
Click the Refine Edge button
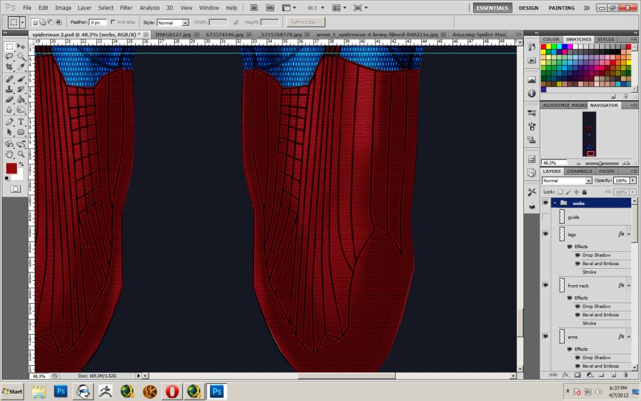[305, 22]
